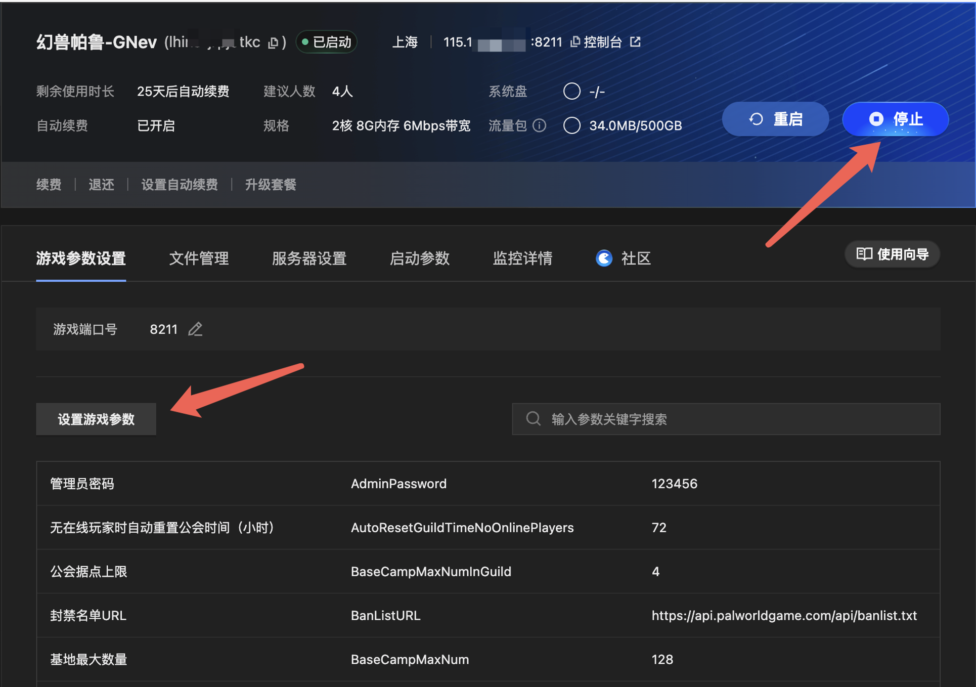
Task: Click the 系统盘 usage ring indicator
Action: pyautogui.click(x=571, y=91)
